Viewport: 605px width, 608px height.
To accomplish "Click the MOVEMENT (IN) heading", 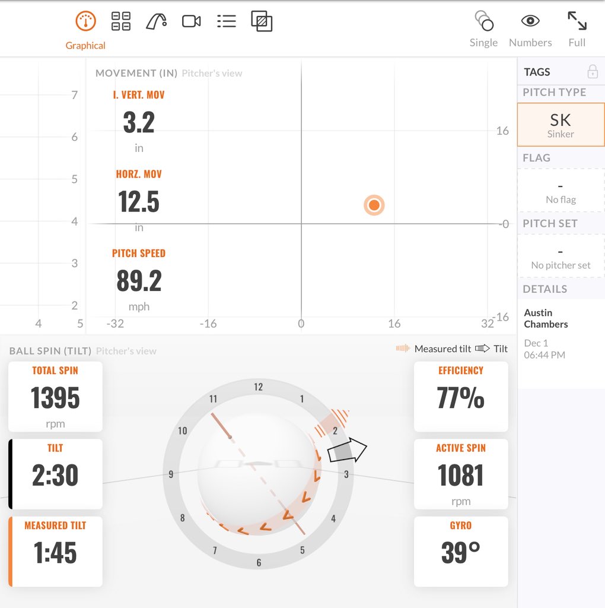I will (x=136, y=73).
